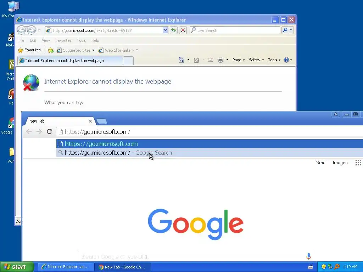Click the Chrome user profile icon

coord(335,114)
